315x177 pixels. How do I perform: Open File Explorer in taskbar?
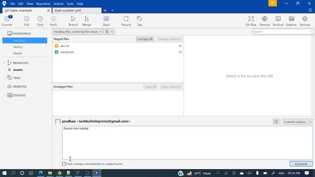click(x=50, y=173)
